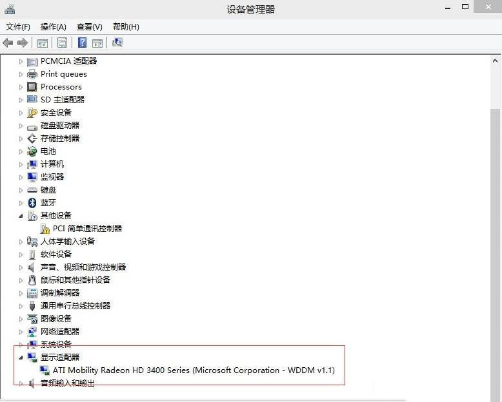This screenshot has height=402, width=502.
Task: Open the 文件(F) menu
Action: click(18, 27)
